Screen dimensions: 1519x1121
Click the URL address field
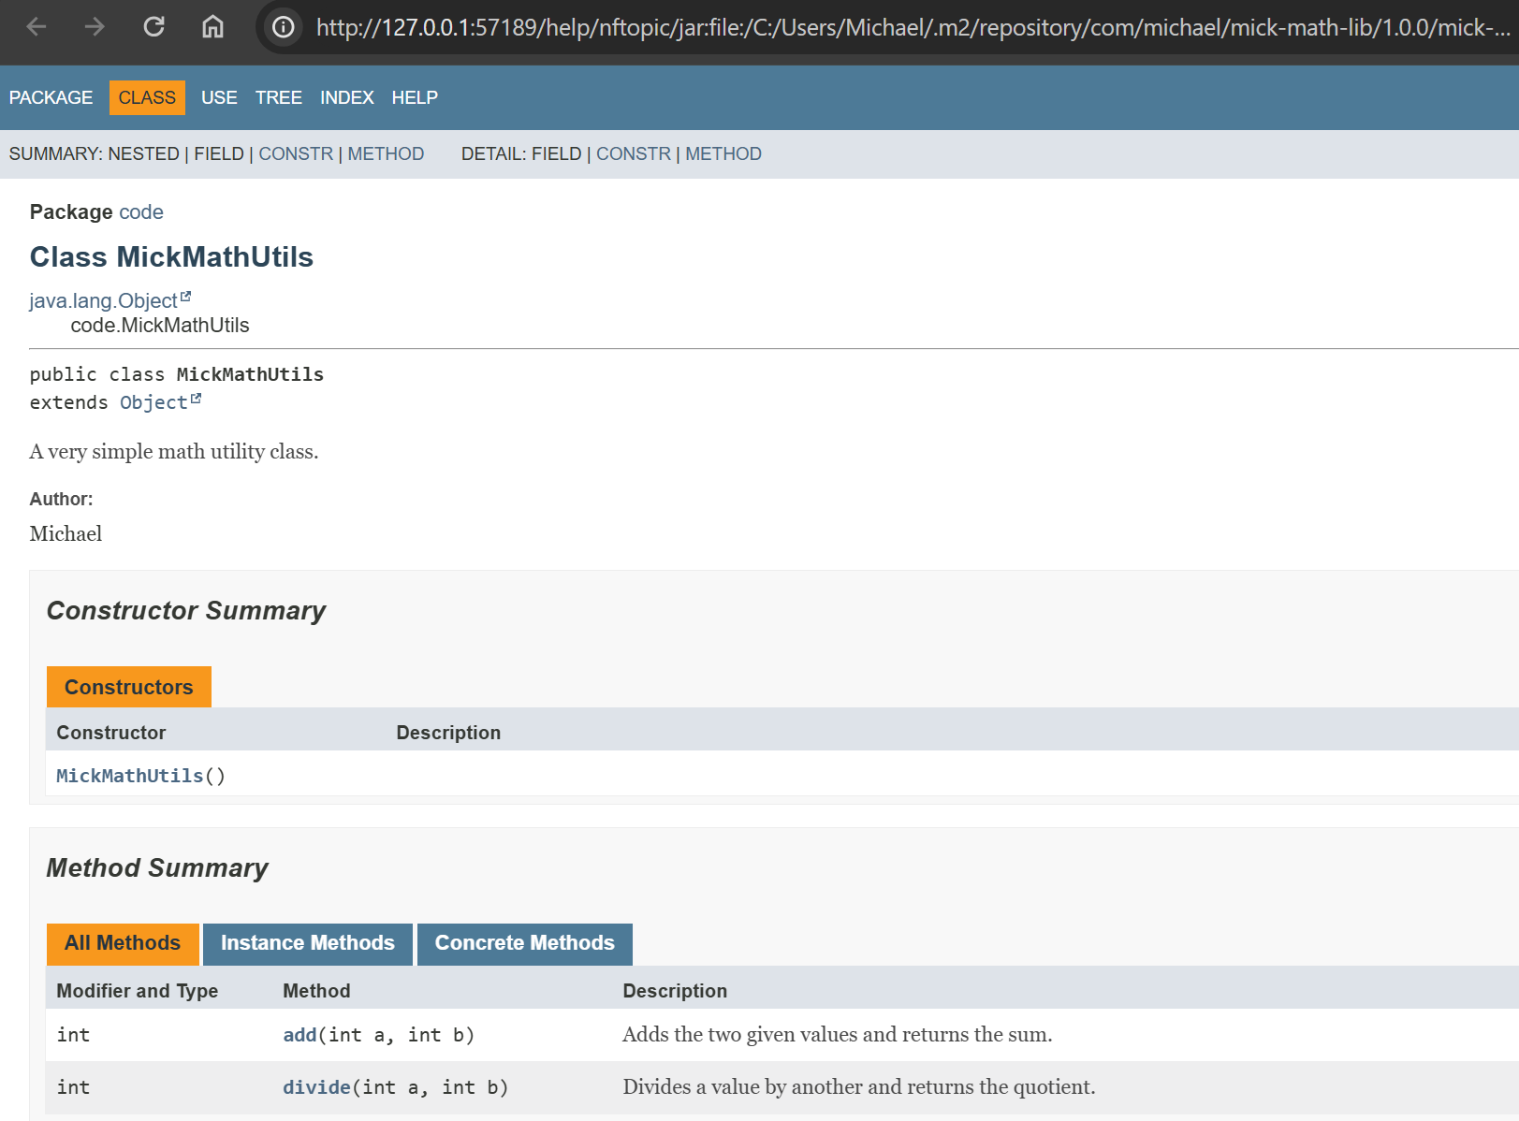[x=913, y=27]
